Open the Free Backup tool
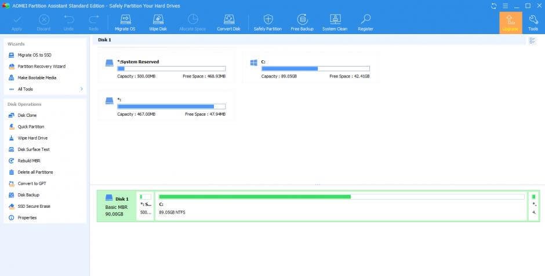 tap(302, 23)
